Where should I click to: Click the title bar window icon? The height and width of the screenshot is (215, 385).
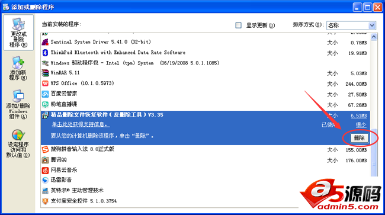(x=6, y=7)
